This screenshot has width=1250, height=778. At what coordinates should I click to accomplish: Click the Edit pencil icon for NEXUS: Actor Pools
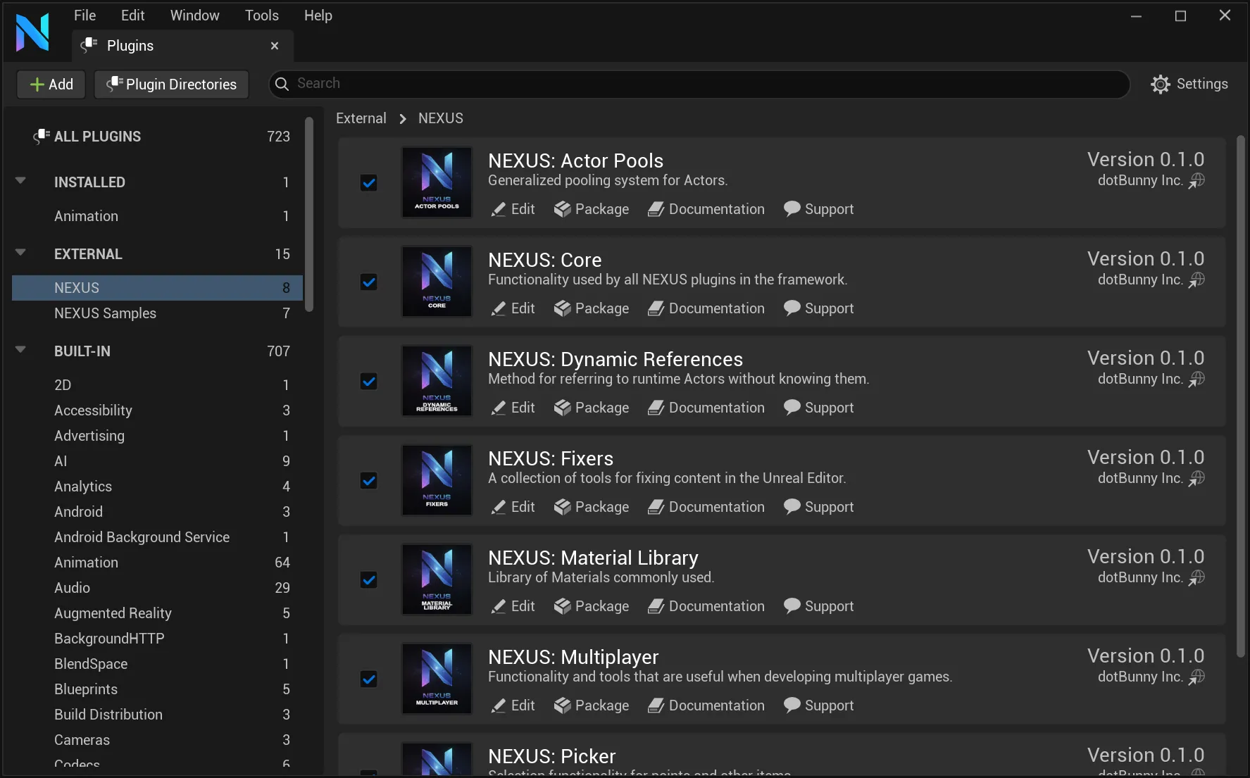(x=499, y=209)
